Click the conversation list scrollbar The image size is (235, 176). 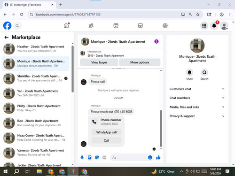pos(72,69)
